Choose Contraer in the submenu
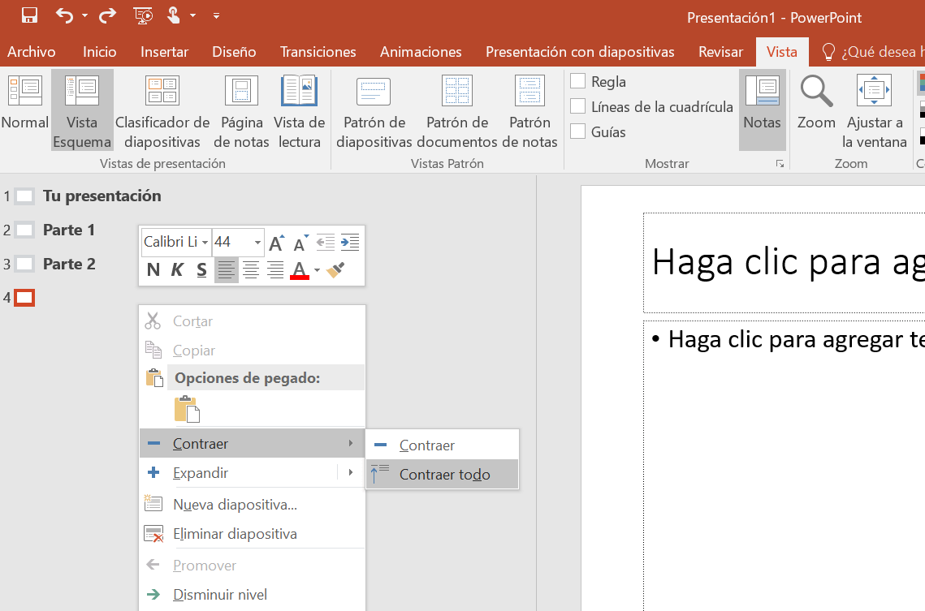Image resolution: width=925 pixels, height=611 pixels. tap(442, 445)
